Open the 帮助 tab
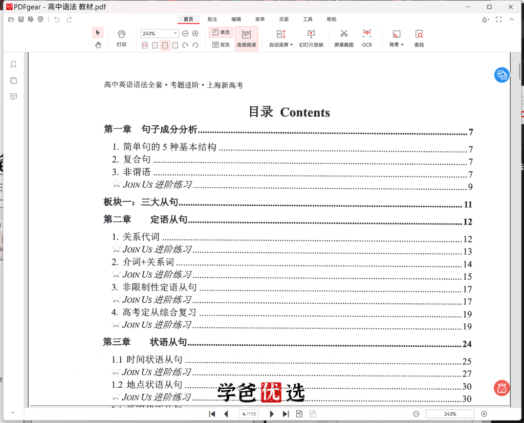The width and height of the screenshot is (524, 423). click(332, 19)
